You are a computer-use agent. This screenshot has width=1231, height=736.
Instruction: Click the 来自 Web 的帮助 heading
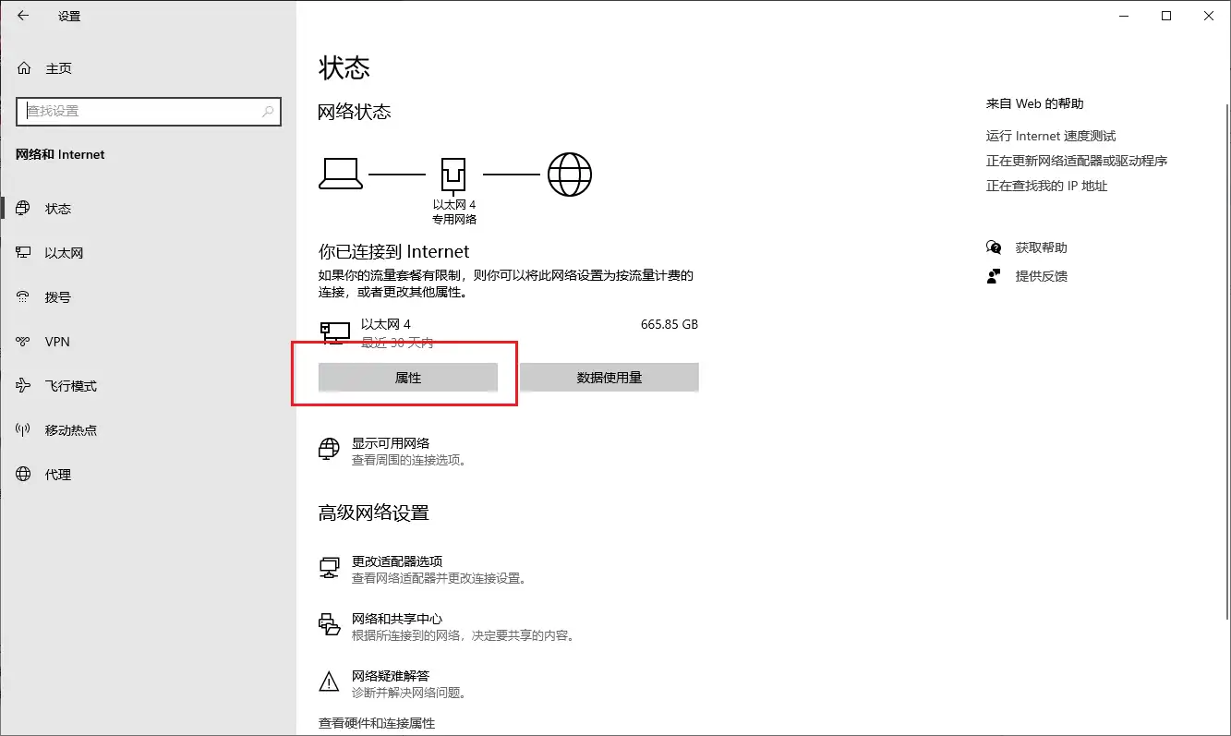point(1035,104)
